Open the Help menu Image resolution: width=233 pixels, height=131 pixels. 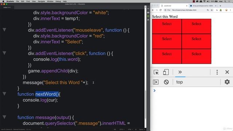click(x=65, y=1)
